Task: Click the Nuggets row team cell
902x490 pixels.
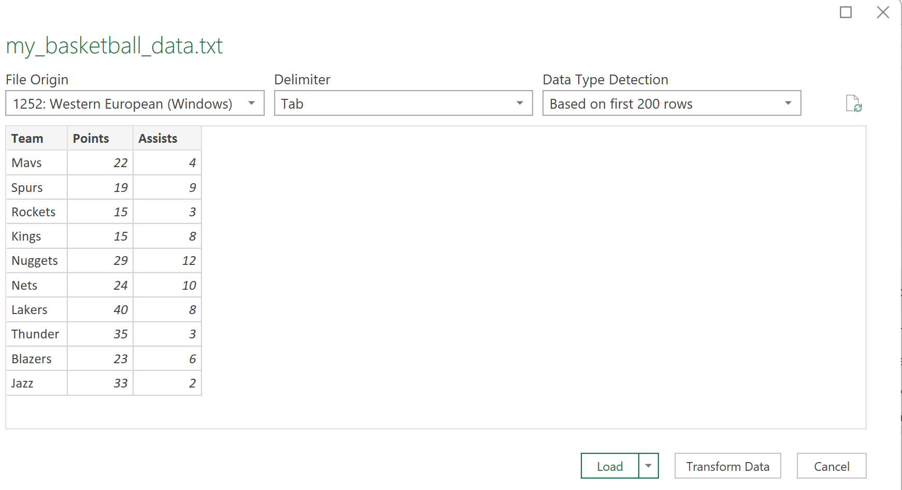Action: [35, 261]
